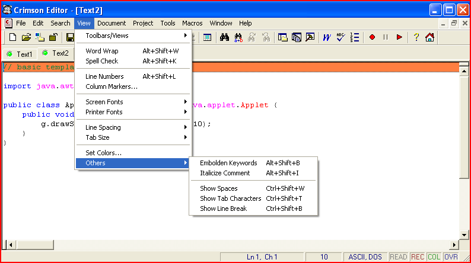Viewport: 471px width, 263px height.
Task: Open the Document menu
Action: point(112,23)
